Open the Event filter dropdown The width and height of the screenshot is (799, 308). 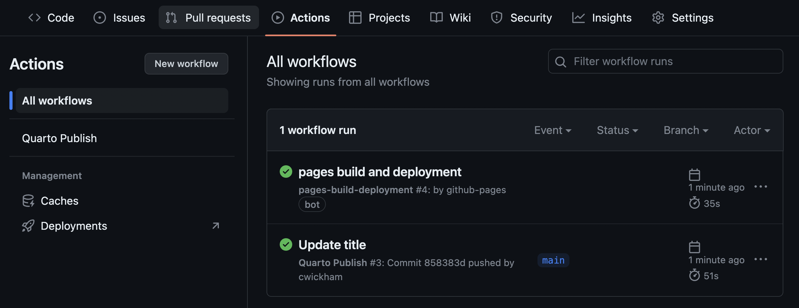tap(553, 130)
